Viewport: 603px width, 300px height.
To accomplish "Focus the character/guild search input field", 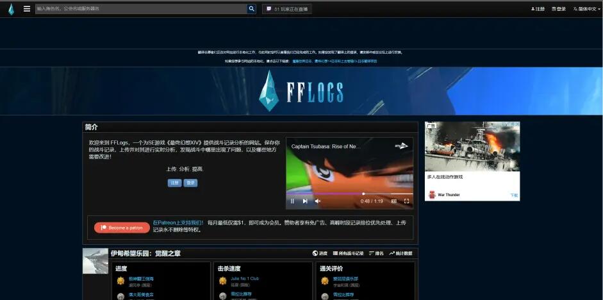I will 141,9.
